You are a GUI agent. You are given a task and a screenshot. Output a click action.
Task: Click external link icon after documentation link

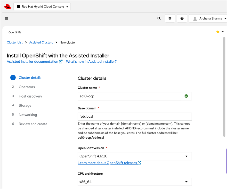(61, 62)
